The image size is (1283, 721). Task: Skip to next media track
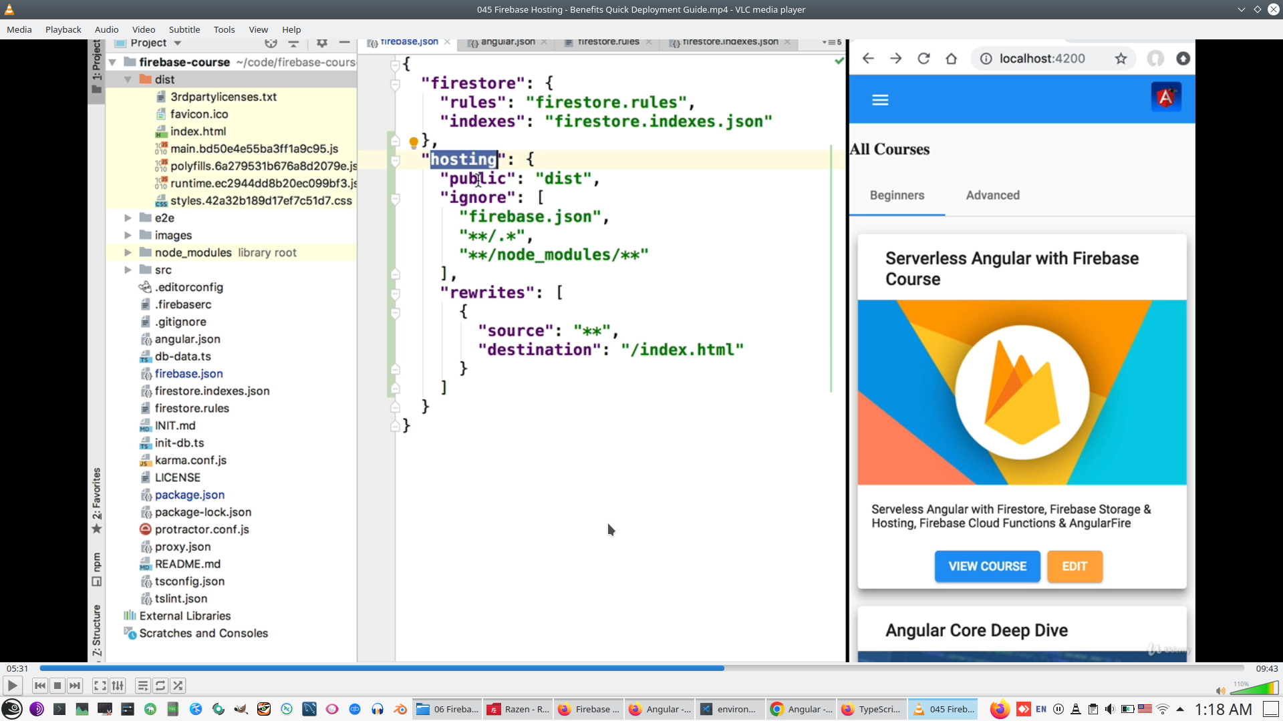(75, 686)
